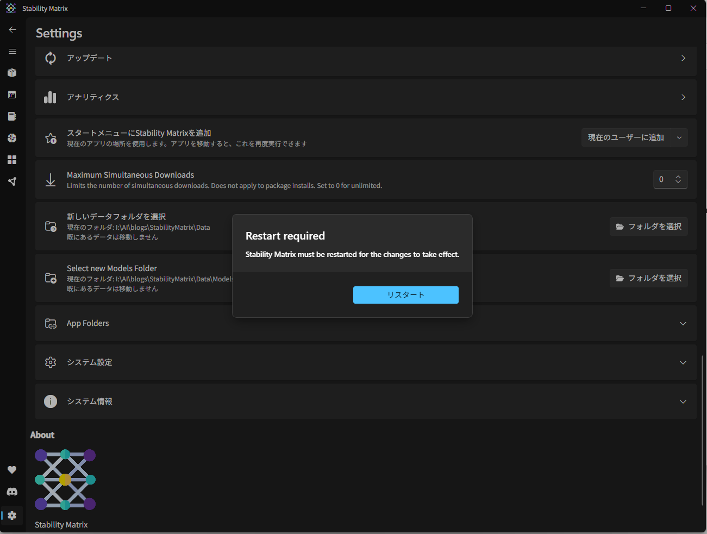Viewport: 707px width, 534px height.
Task: Click the download arrow icon for Maximum Simultaneous Downloads
Action: [x=51, y=180]
